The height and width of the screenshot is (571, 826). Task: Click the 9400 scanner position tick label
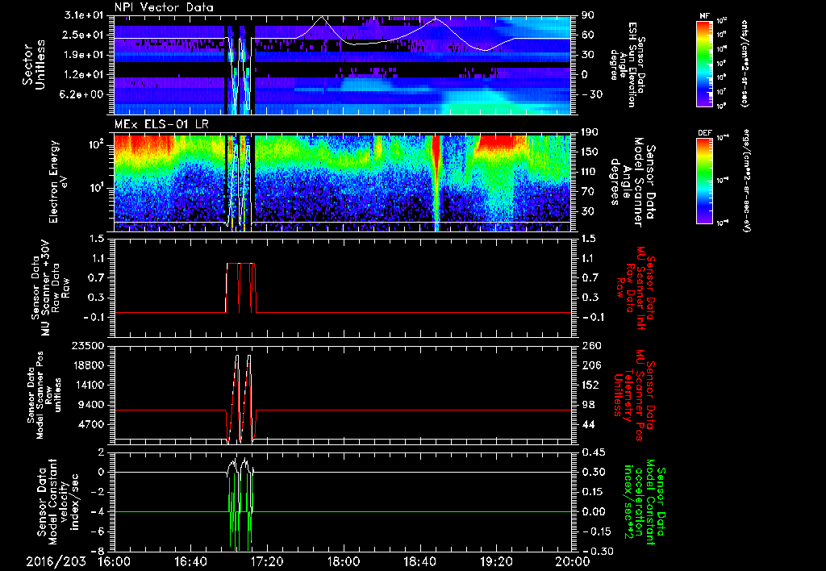coord(90,405)
